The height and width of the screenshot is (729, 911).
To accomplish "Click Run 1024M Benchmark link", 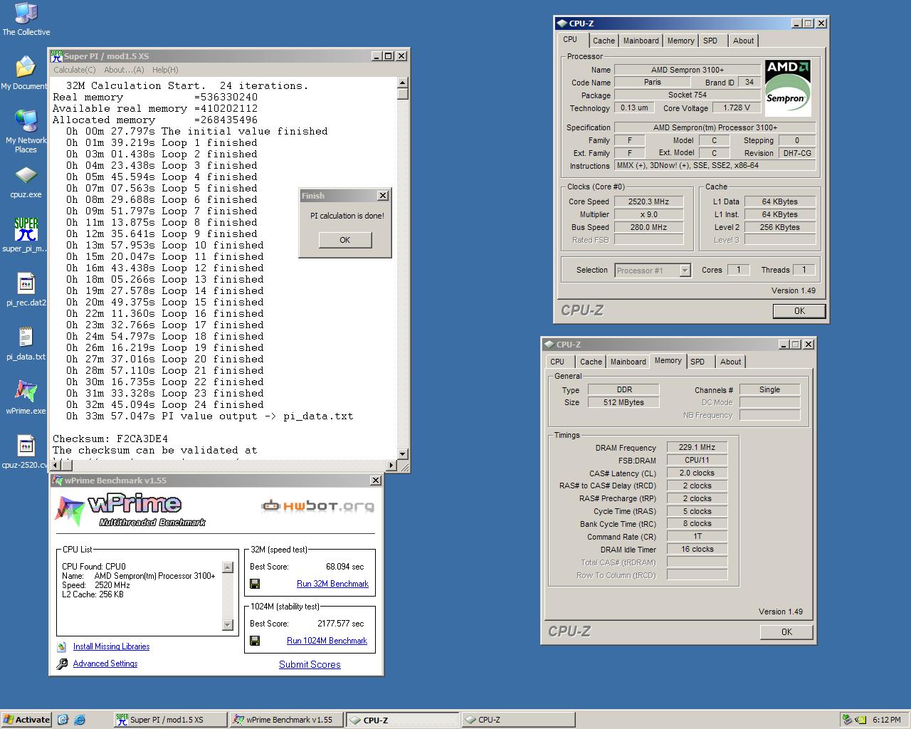I will click(x=327, y=641).
